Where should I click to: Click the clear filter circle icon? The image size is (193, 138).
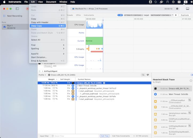(x=176, y=15)
